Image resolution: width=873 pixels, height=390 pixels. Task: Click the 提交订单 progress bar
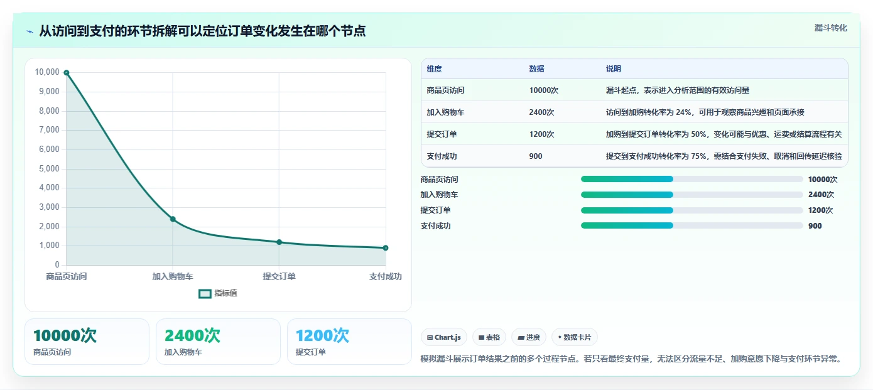(692, 210)
